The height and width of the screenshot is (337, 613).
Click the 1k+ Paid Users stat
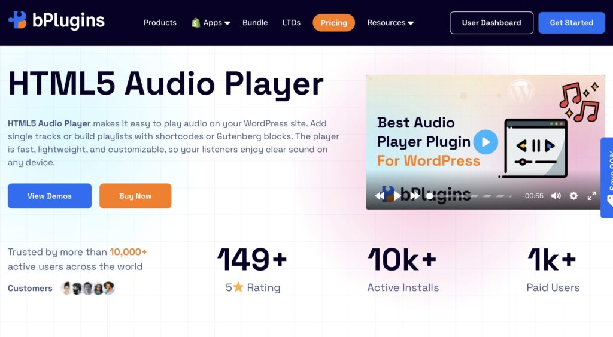(x=553, y=269)
